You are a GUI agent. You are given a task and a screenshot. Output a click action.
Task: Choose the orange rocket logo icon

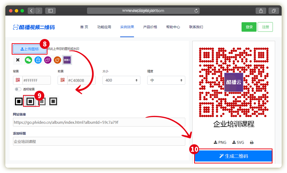[57, 60]
